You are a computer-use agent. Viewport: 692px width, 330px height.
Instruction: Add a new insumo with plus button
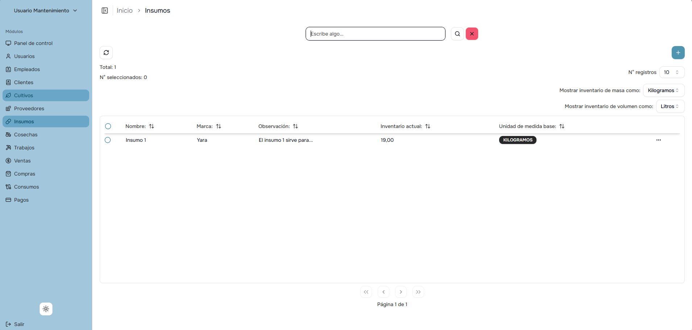[678, 53]
